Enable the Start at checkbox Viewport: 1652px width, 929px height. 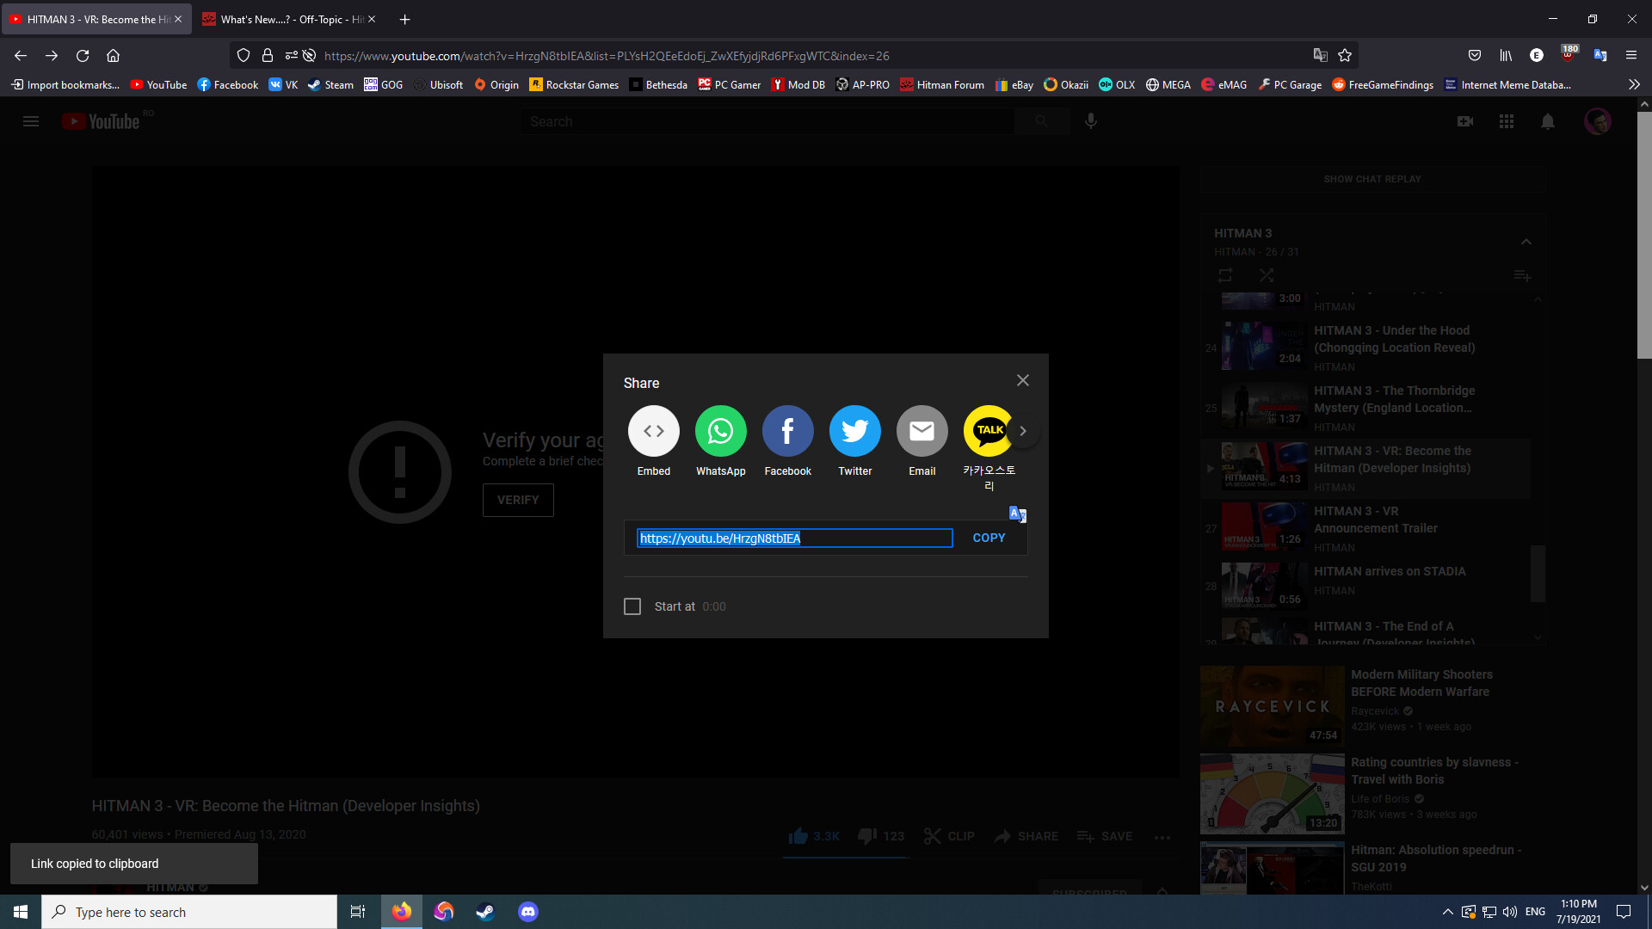(x=632, y=606)
